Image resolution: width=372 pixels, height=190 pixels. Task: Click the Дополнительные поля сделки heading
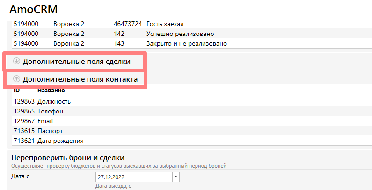coord(77,62)
